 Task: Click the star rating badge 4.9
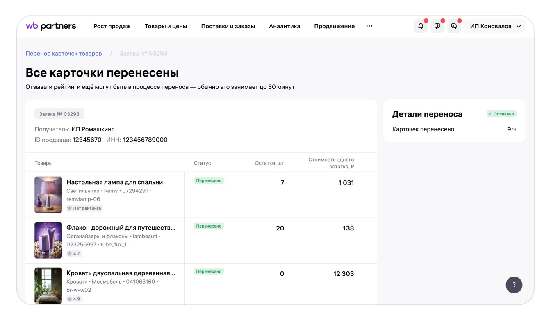click(x=74, y=299)
